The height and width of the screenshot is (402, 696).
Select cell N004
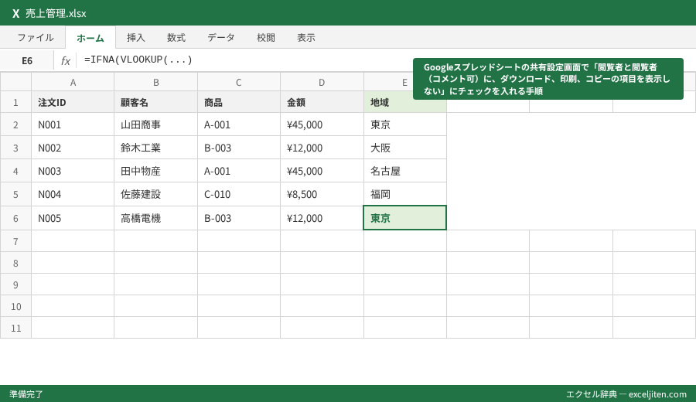click(73, 194)
